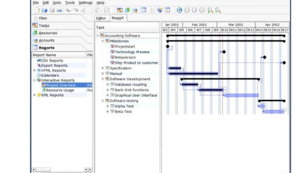Expand the HTML Reports tree node
296x173 pixels.
[x=34, y=70]
